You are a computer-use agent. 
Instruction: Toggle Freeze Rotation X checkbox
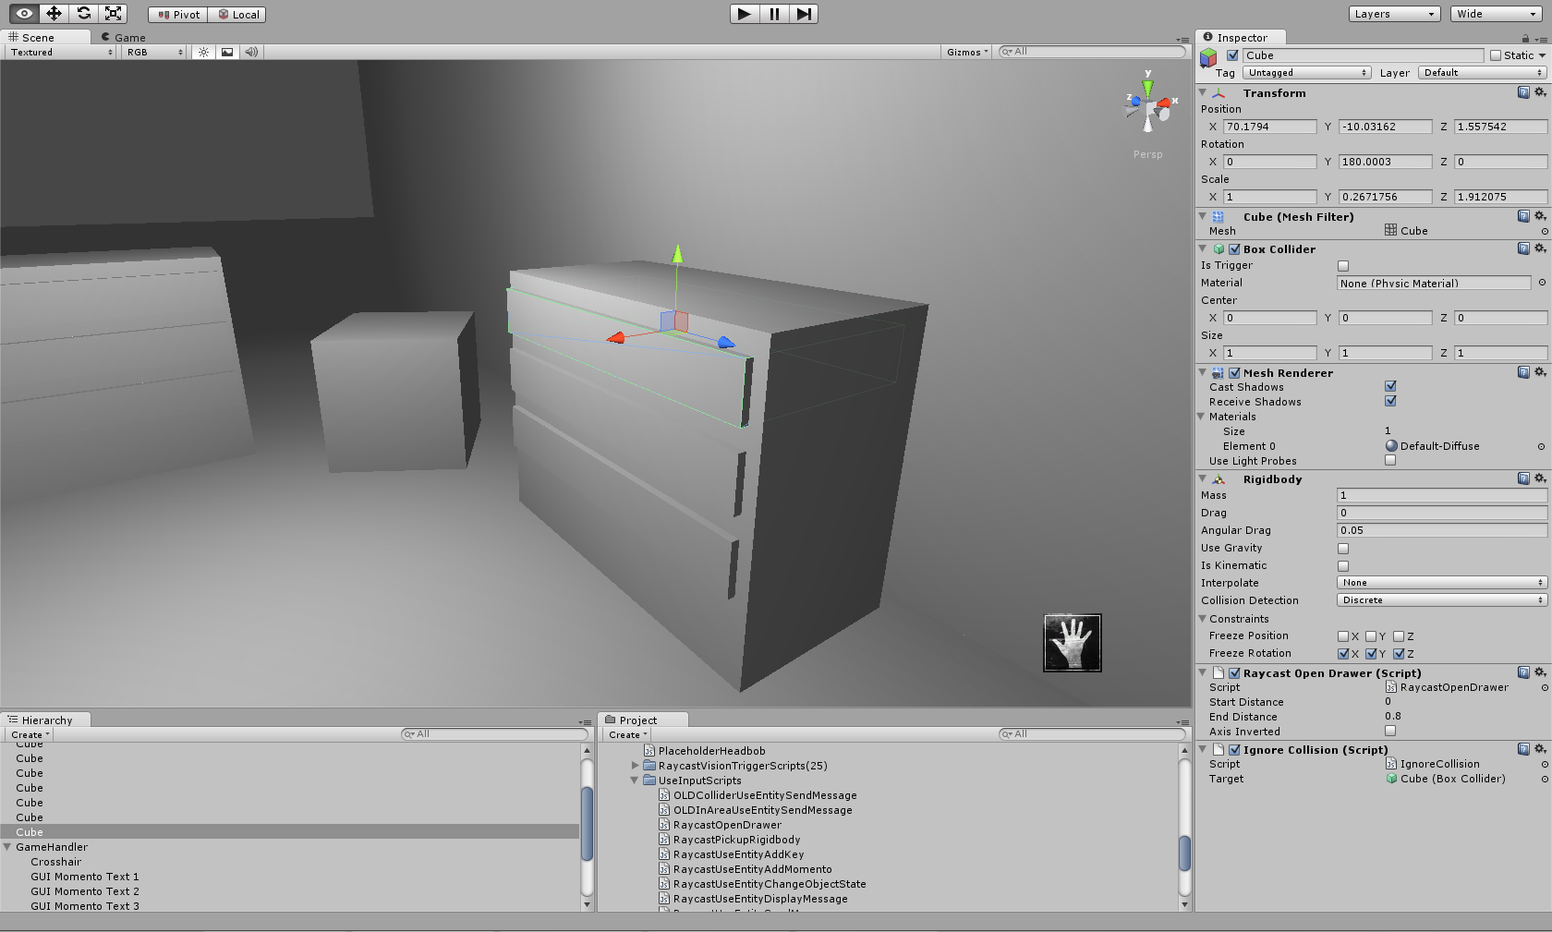tap(1343, 654)
